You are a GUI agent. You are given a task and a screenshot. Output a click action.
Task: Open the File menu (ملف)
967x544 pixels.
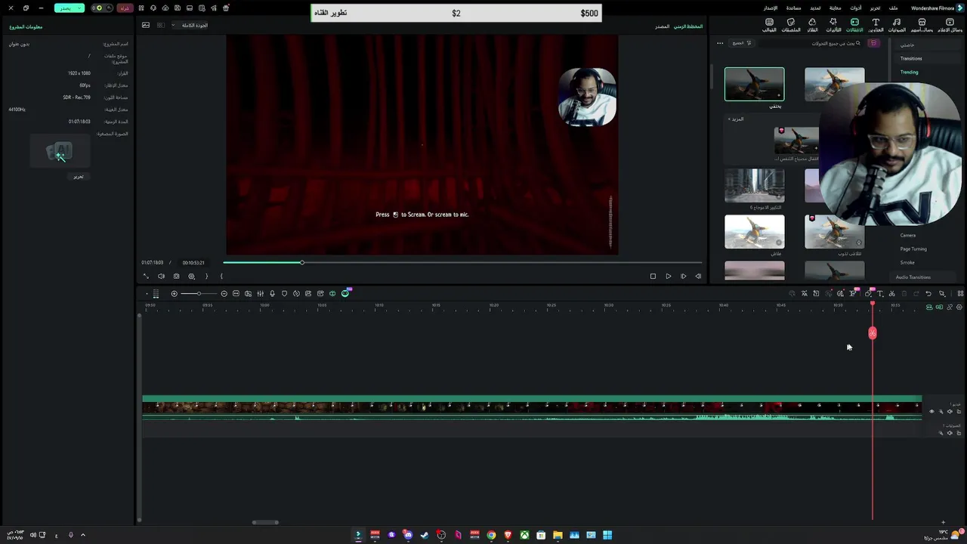pos(893,8)
